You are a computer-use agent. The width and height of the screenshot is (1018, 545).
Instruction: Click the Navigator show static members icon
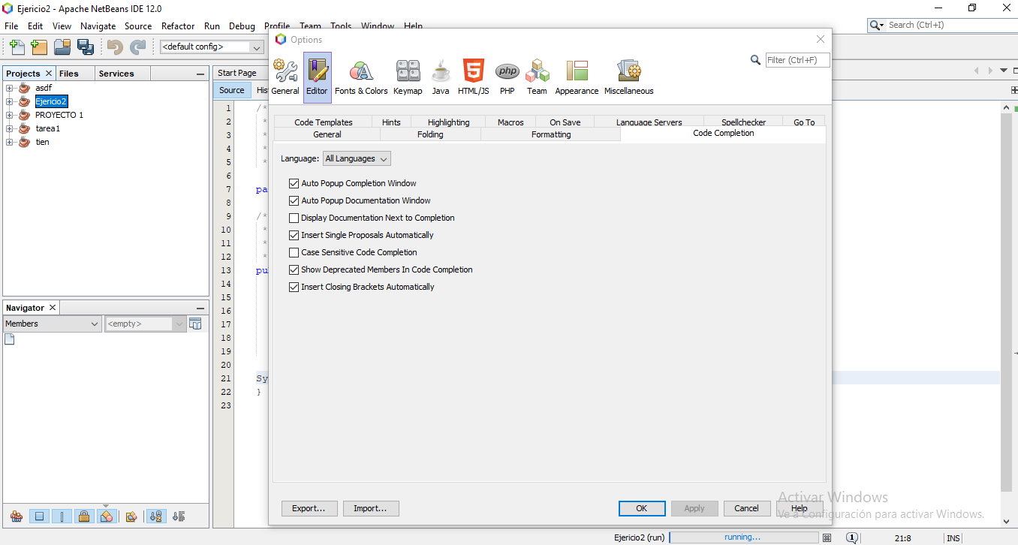[62, 516]
